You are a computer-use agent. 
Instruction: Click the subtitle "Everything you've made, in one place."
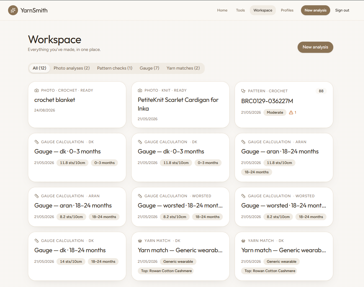[64, 49]
